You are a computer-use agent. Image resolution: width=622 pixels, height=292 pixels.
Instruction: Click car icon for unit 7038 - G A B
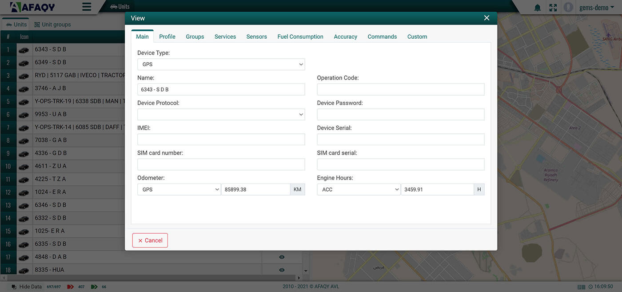[24, 140]
